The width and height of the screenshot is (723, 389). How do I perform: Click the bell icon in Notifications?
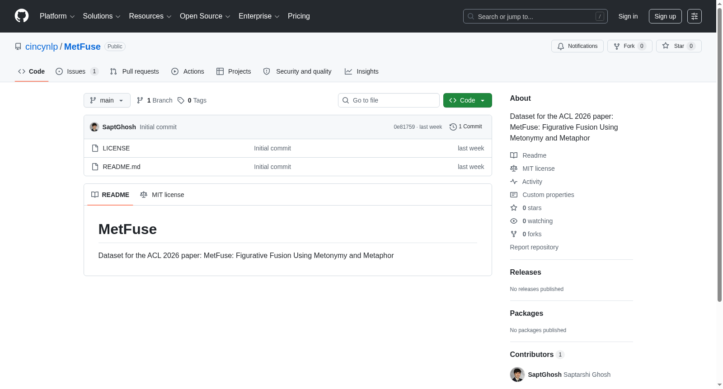pos(560,46)
